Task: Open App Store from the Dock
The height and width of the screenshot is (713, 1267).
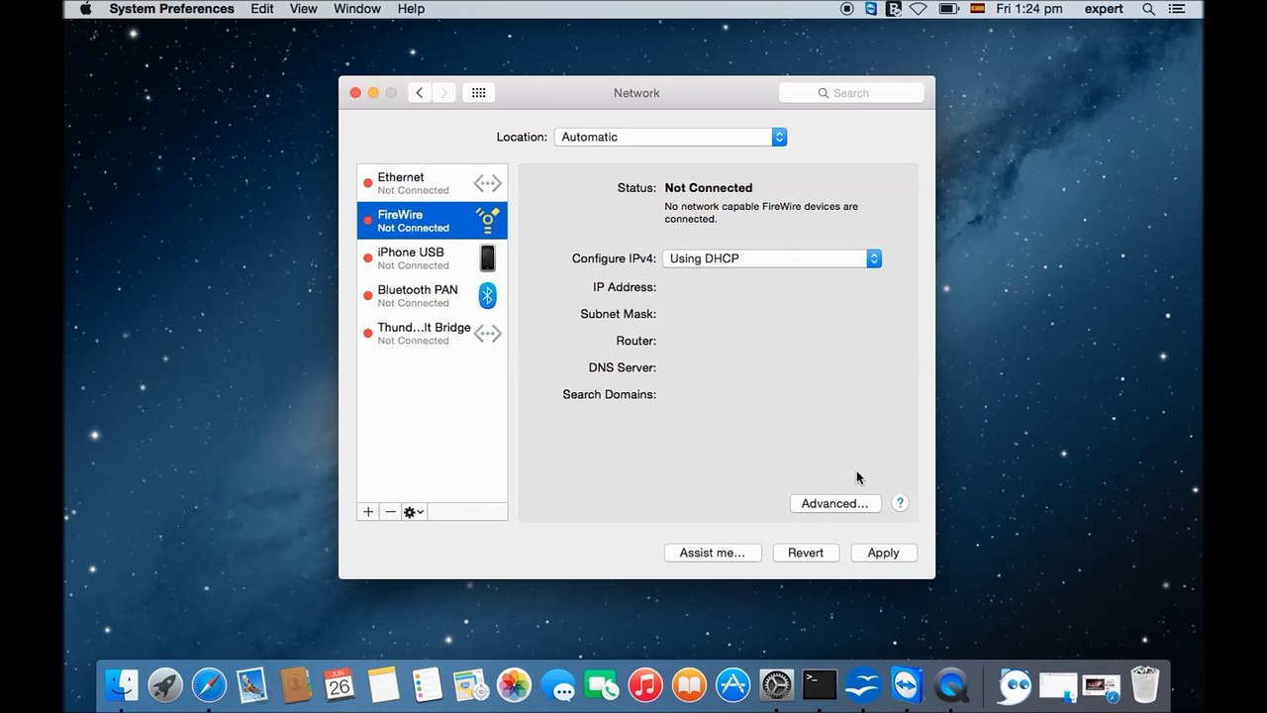Action: [x=732, y=684]
